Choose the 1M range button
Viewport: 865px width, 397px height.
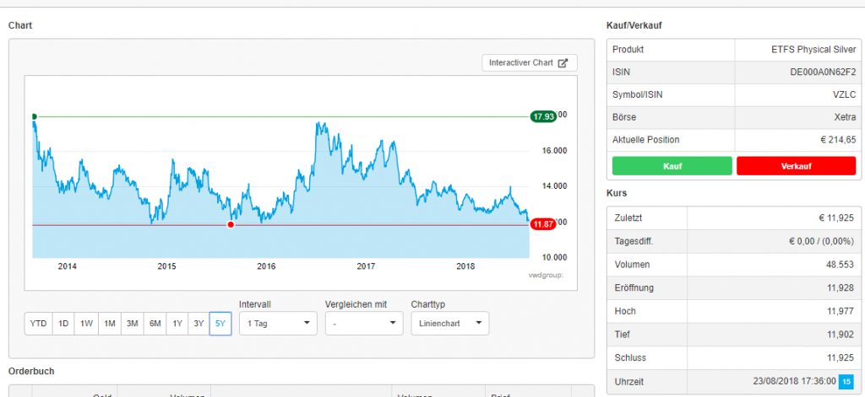click(109, 324)
